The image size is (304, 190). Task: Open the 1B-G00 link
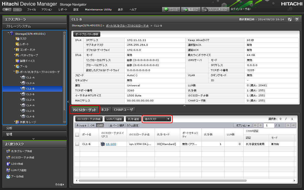[x=111, y=144]
